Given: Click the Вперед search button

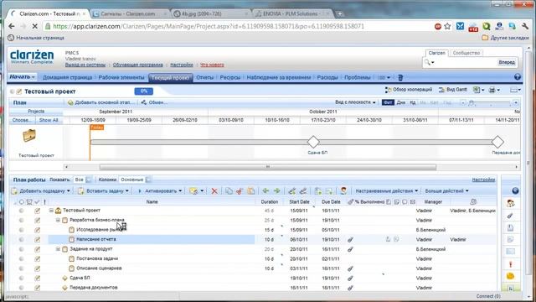Looking at the screenshot, I should (x=507, y=62).
